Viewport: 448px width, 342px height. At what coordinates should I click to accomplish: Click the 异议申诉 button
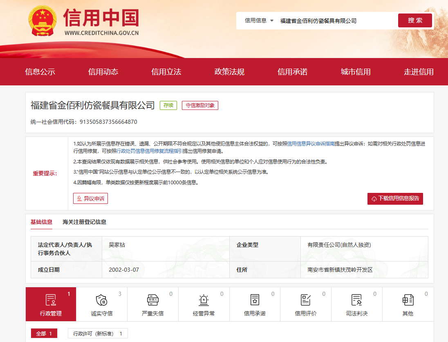(x=90, y=199)
